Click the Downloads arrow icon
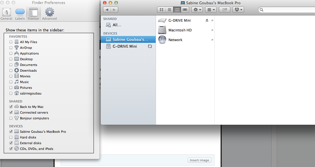315x167 pixels. pyautogui.click(x=17, y=71)
